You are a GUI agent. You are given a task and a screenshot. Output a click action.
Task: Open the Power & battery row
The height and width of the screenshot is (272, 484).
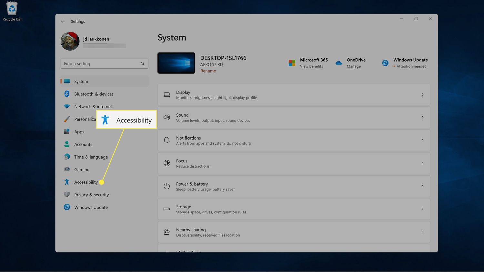coord(294,186)
